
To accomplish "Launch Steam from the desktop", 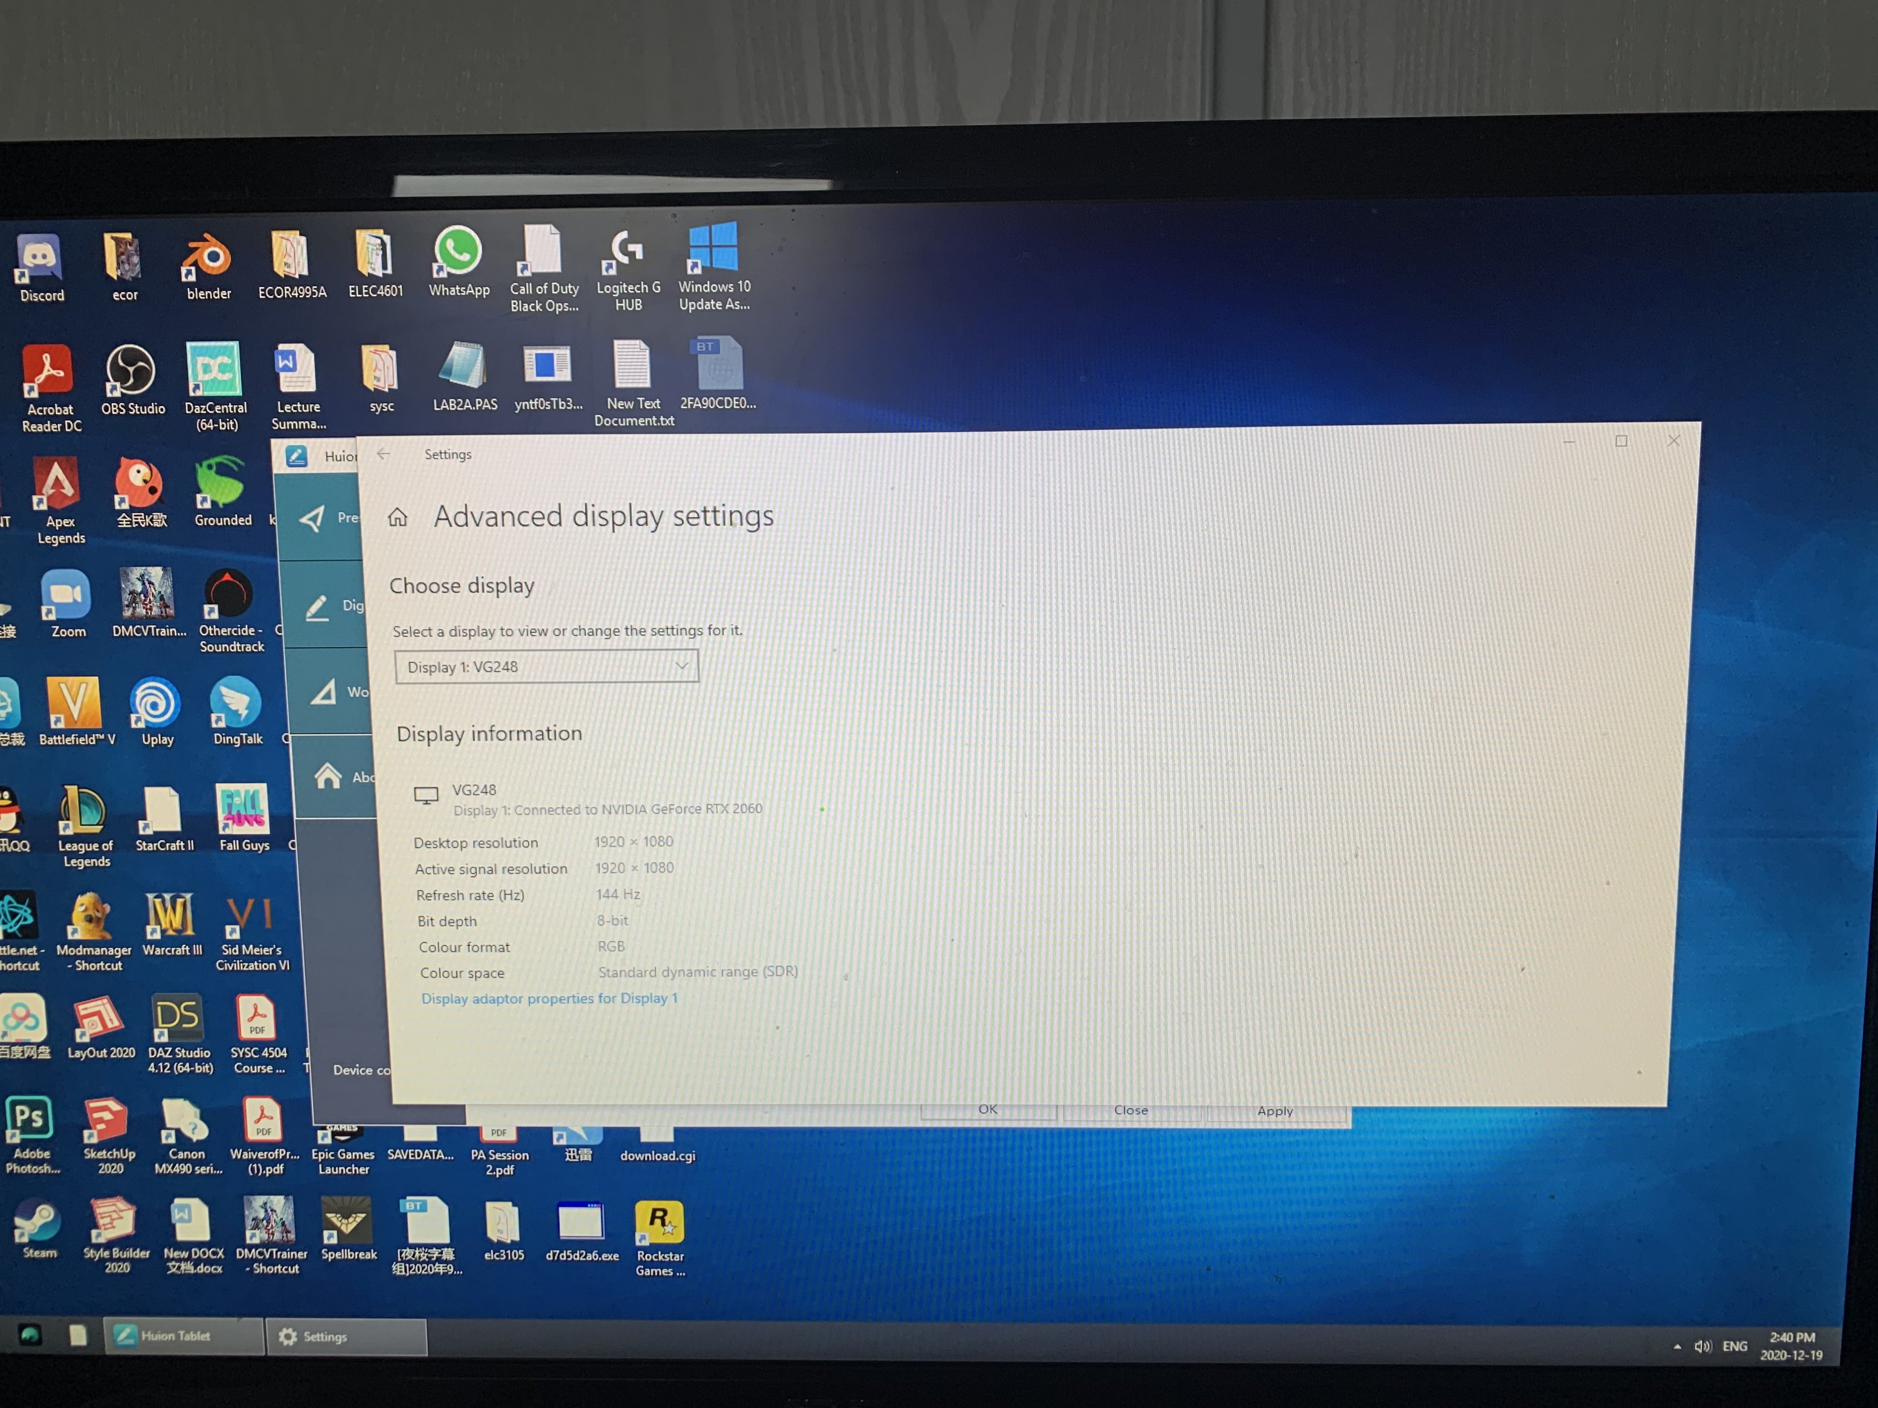I will [39, 1228].
